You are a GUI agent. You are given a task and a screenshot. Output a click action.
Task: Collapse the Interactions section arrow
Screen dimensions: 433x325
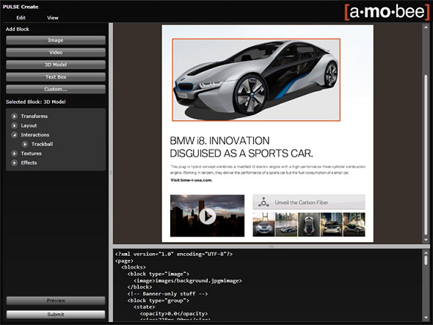pos(14,135)
